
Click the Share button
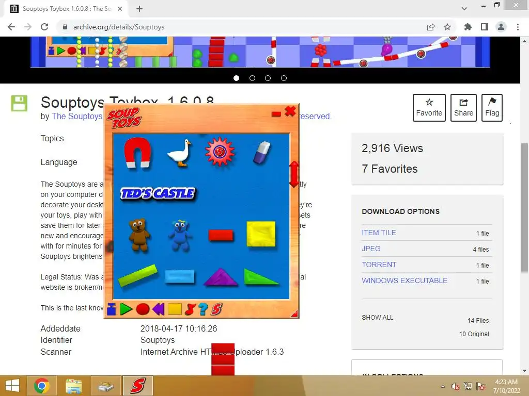[463, 108]
